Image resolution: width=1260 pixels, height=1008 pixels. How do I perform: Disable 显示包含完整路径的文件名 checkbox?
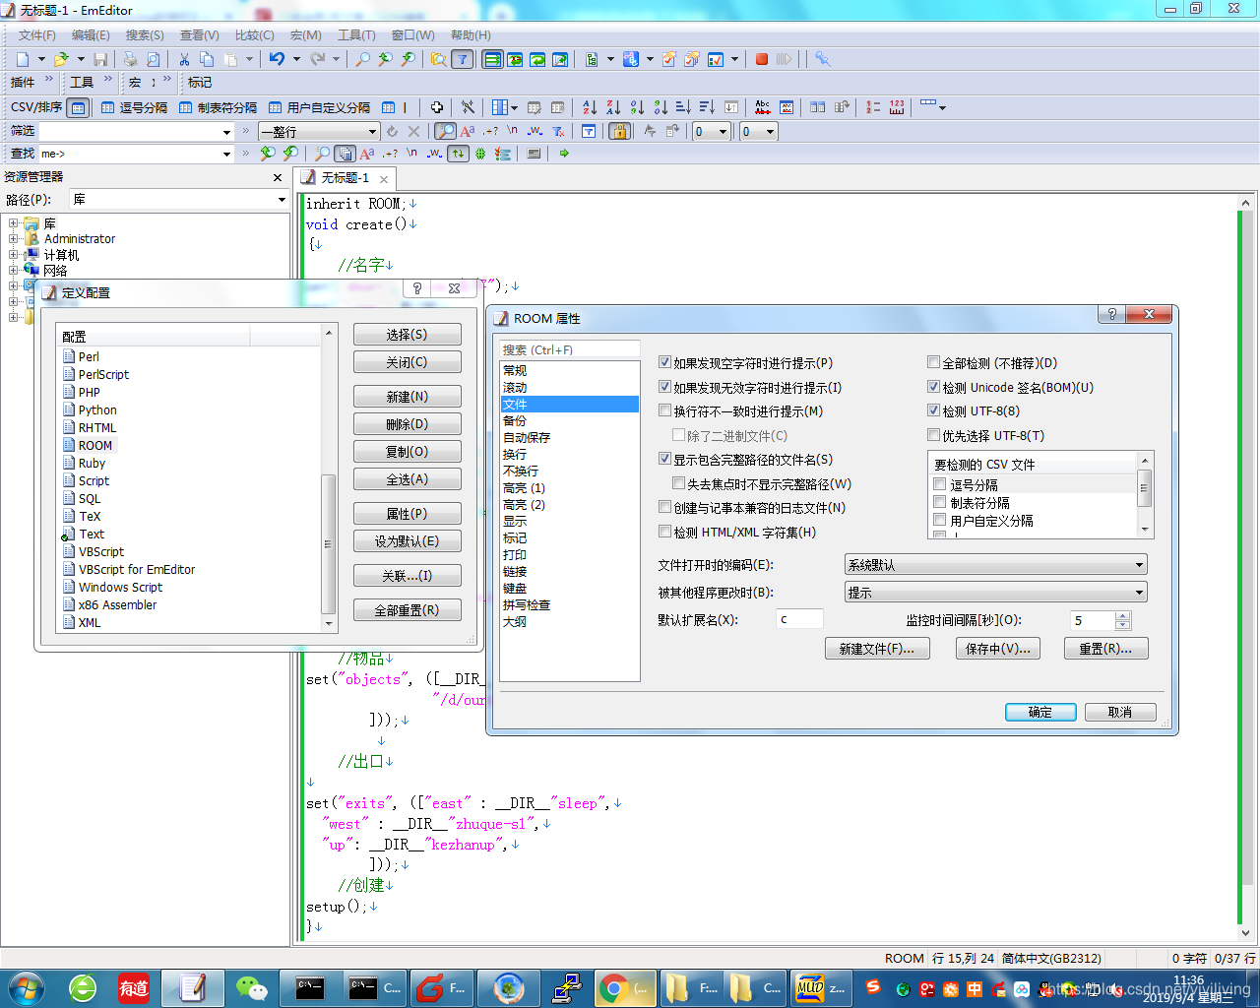pyautogui.click(x=664, y=458)
